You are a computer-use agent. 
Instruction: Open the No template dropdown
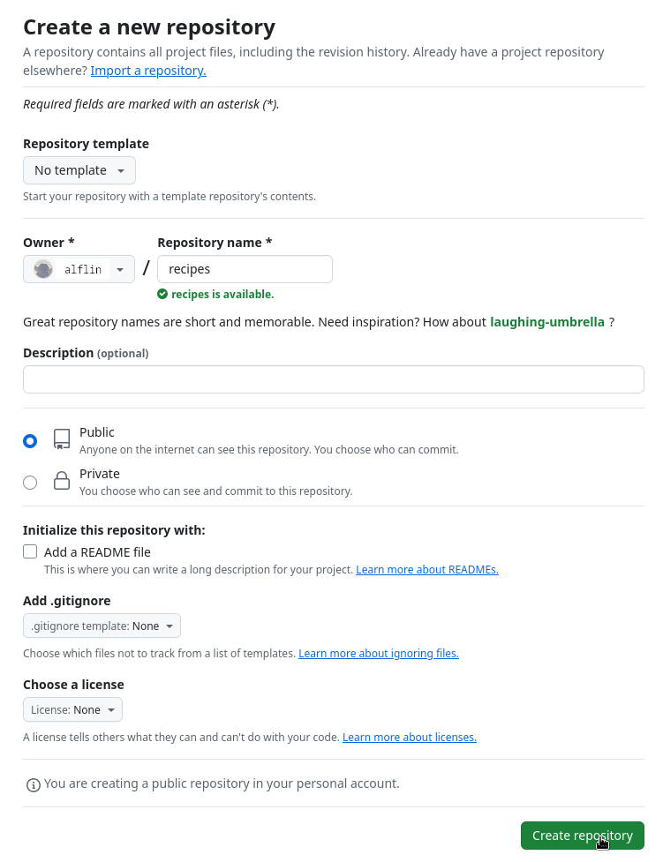pyautogui.click(x=79, y=169)
